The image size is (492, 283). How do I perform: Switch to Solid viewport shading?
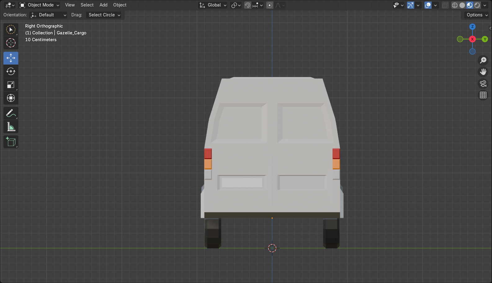[462, 5]
